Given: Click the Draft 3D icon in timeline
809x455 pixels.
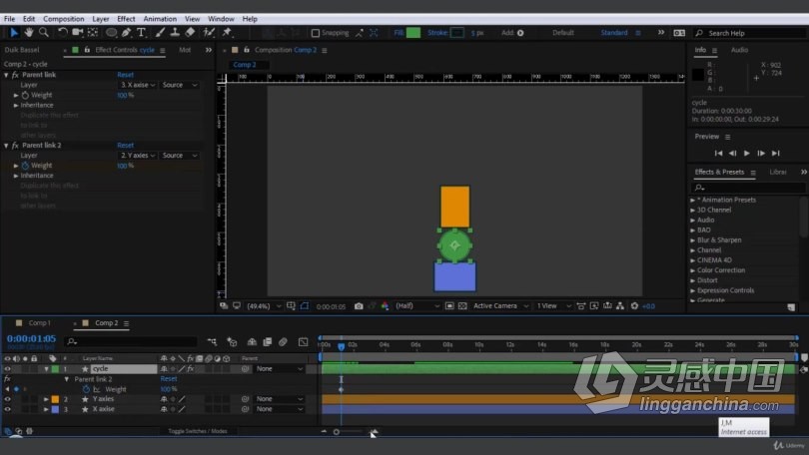Looking at the screenshot, I should pos(232,341).
